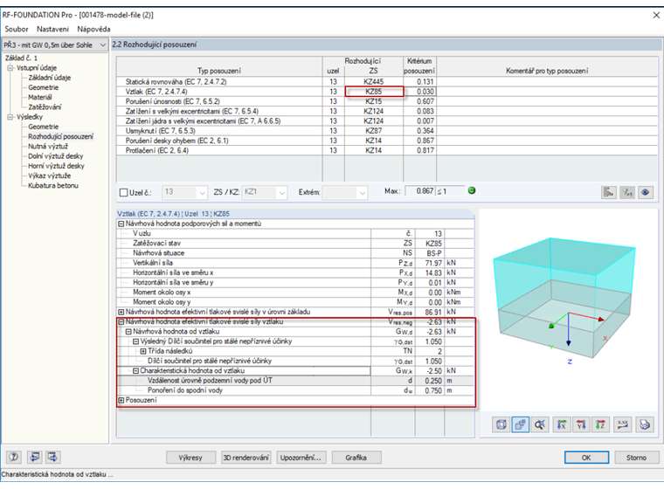
Task: Go to the previous table window
Action: click(35, 457)
